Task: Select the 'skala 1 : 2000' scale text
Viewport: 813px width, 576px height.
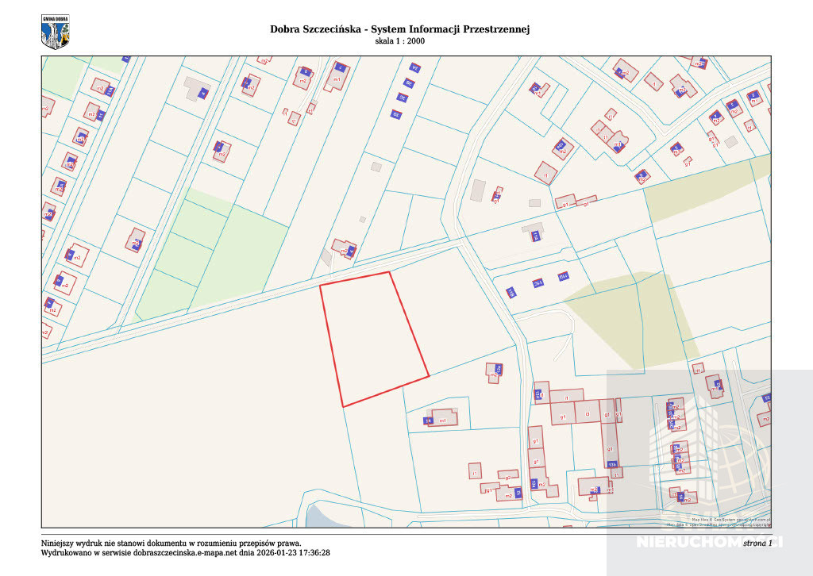Action: click(x=400, y=41)
